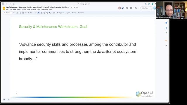Choose the Select cursor tool

coord(39,13)
